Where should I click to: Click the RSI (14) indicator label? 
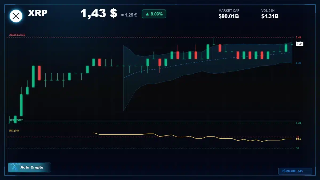coord(14,130)
